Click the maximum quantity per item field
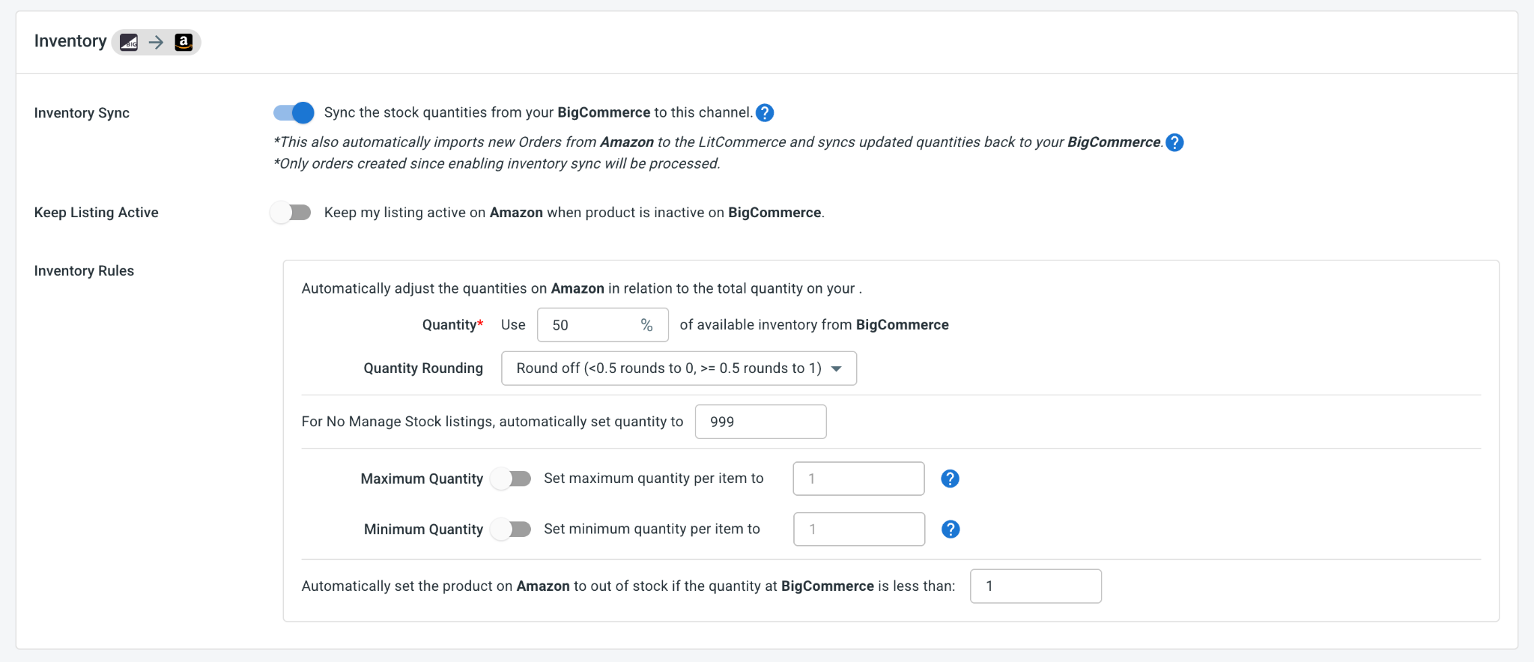Image resolution: width=1534 pixels, height=662 pixels. click(x=859, y=479)
